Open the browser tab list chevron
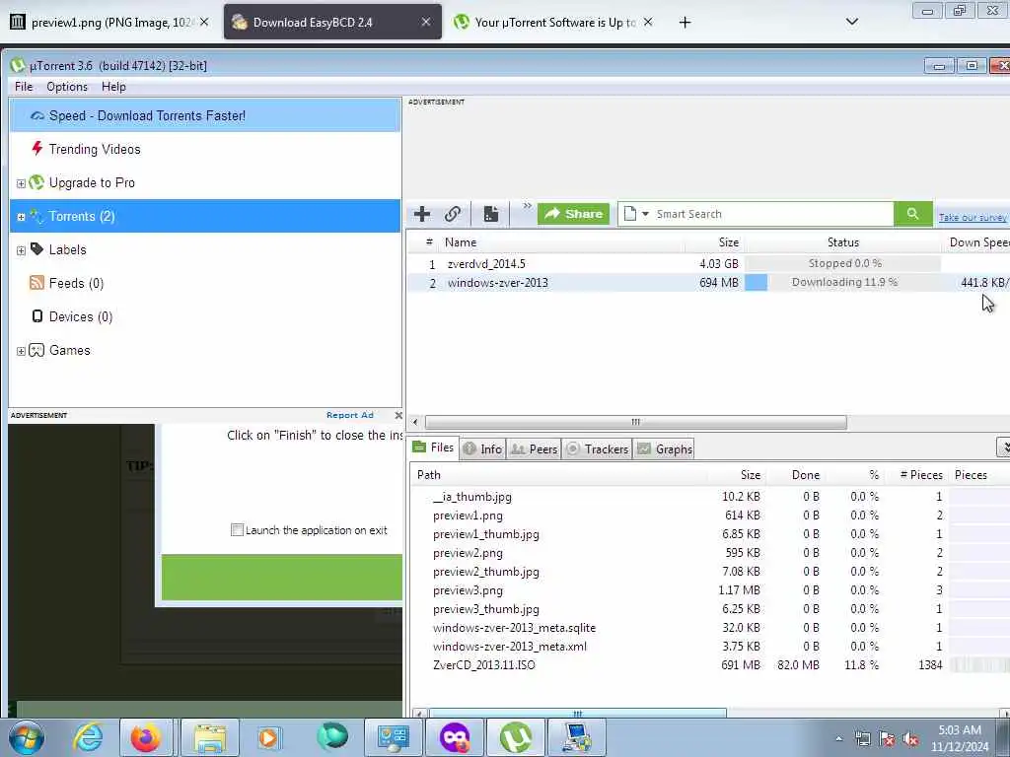The image size is (1010, 757). (x=851, y=22)
